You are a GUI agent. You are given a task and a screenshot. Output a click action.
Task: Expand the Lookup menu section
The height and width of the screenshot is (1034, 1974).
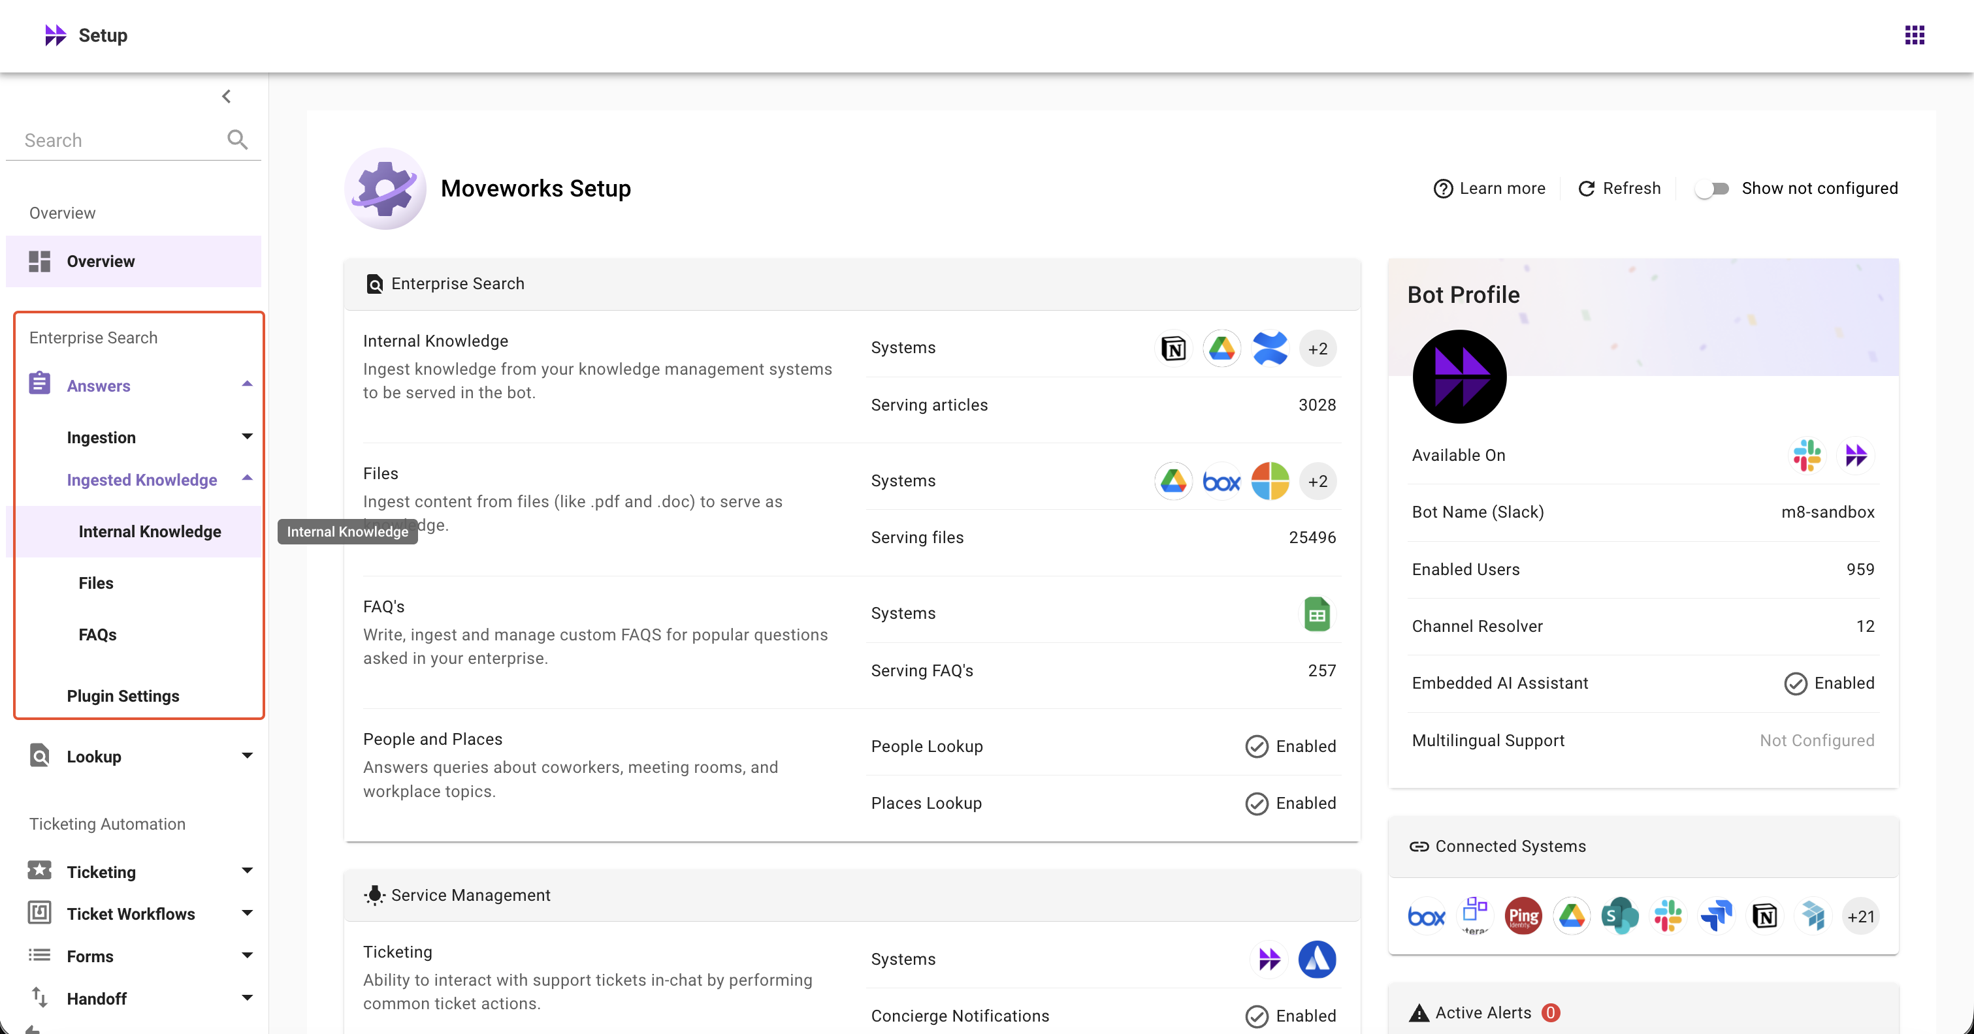click(x=247, y=756)
